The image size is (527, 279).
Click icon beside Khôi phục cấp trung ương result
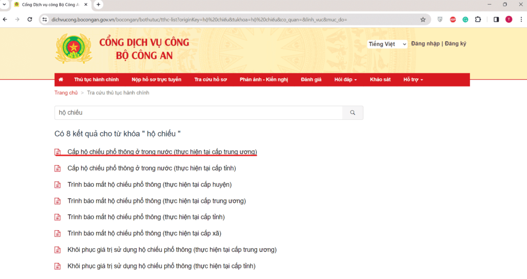coord(58,250)
